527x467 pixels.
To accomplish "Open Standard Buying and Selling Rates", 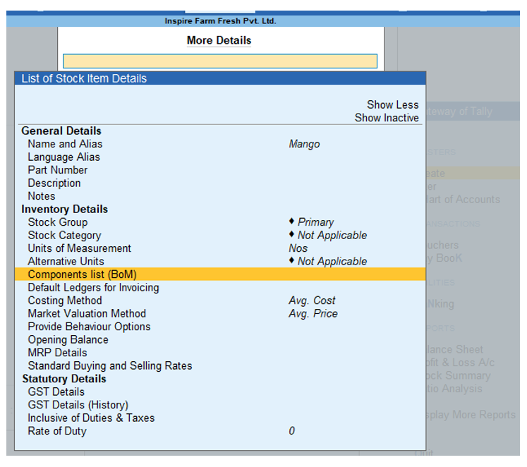I will (220, 366).
